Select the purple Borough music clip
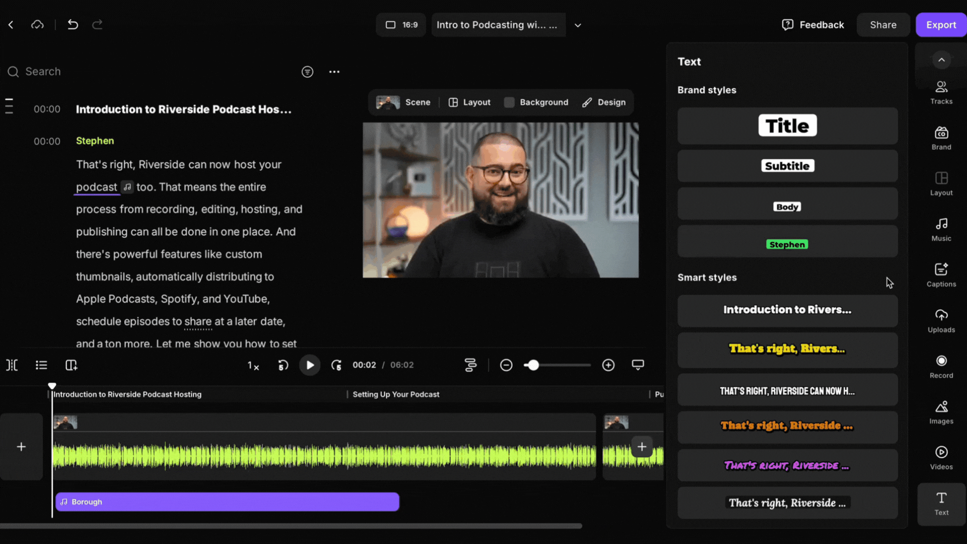Viewport: 967px width, 544px height. coord(227,502)
